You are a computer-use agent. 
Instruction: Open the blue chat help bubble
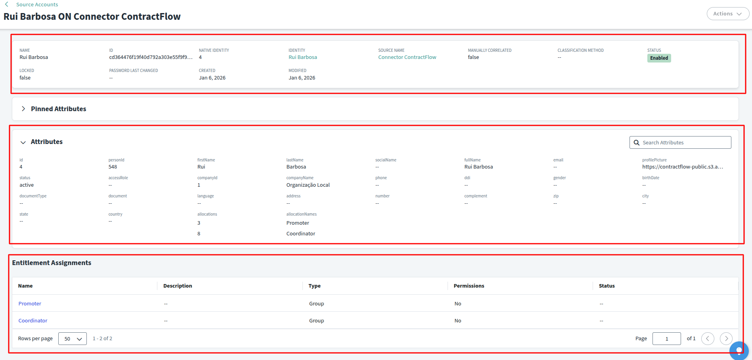(x=739, y=351)
